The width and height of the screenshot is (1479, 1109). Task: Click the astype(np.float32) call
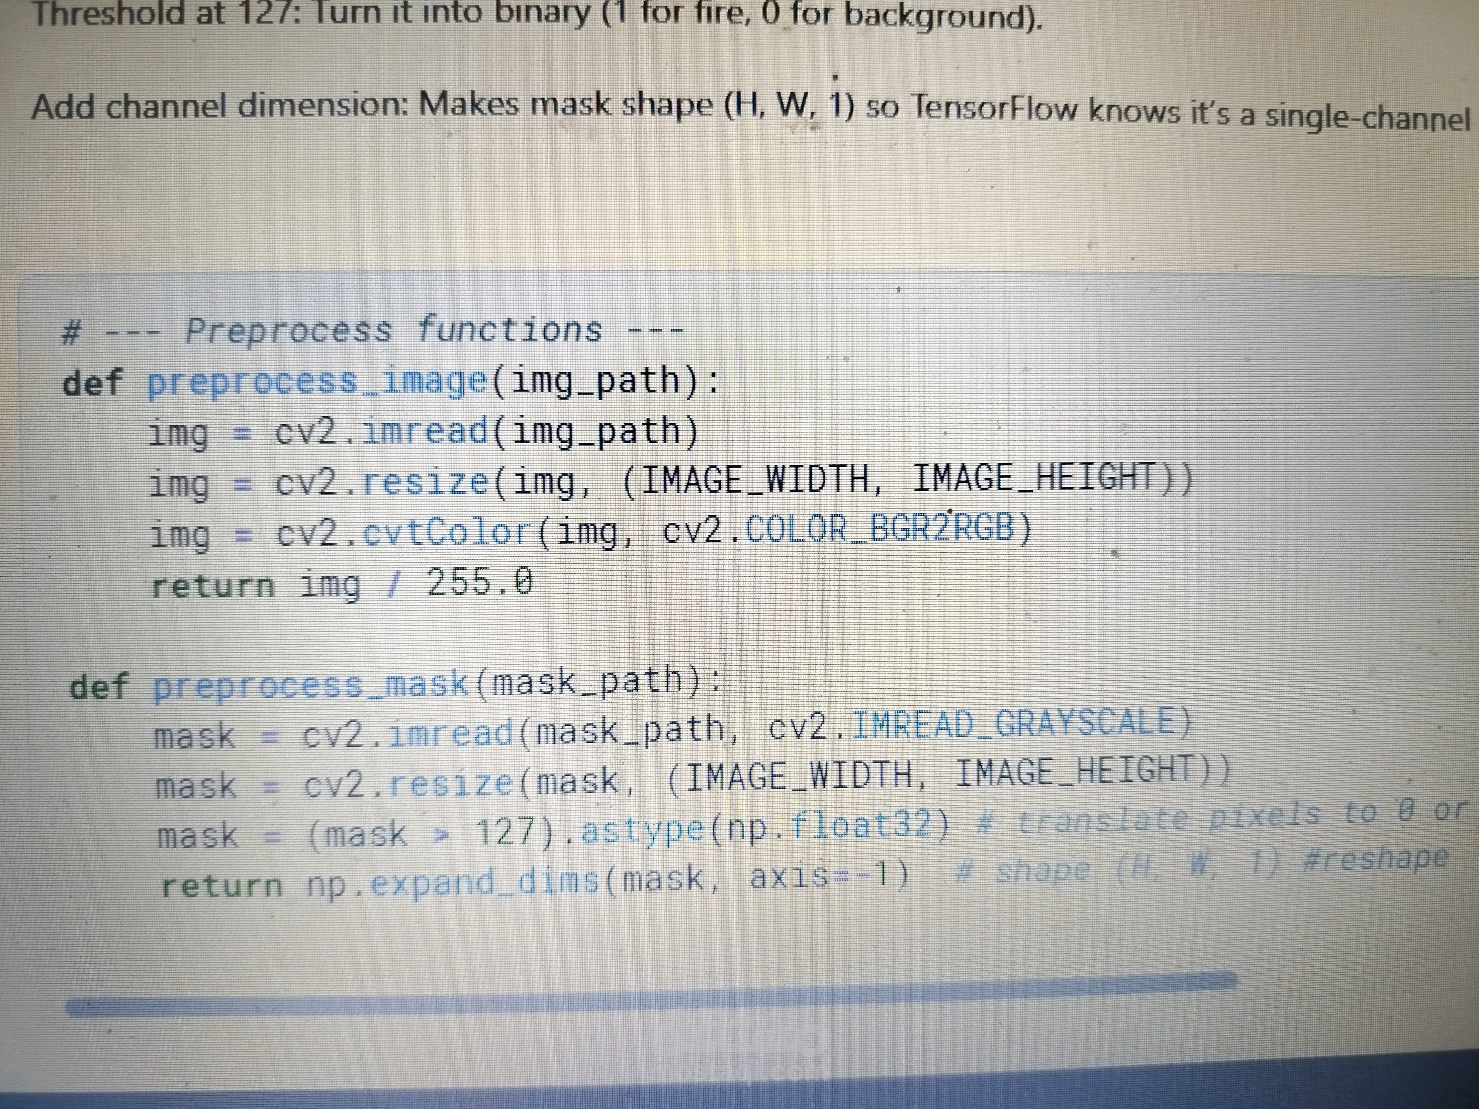coord(764,830)
